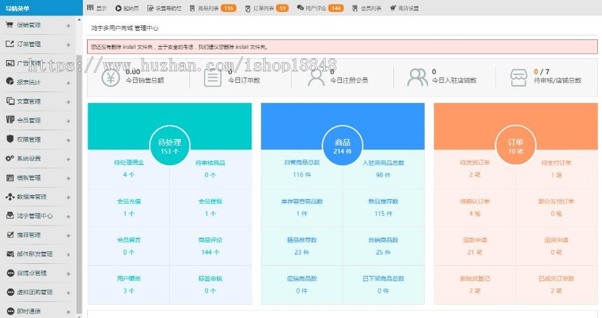Click the sidebar scrollbar up arrow

[x=79, y=19]
